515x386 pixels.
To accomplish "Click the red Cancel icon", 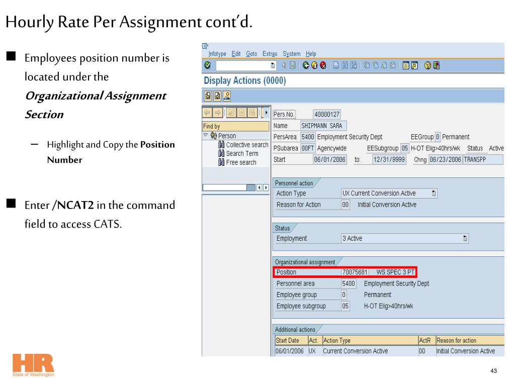I will 323,65.
